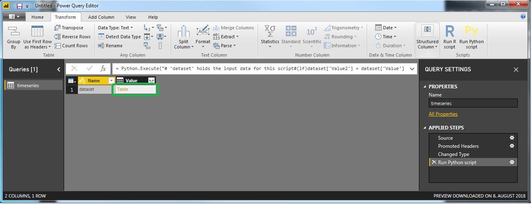Open the Add Column tab
This screenshot has width=532, height=204.
click(101, 17)
